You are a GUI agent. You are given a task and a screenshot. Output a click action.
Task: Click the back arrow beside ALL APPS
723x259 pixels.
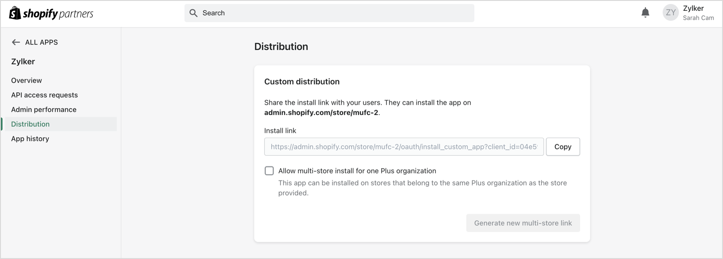(16, 42)
